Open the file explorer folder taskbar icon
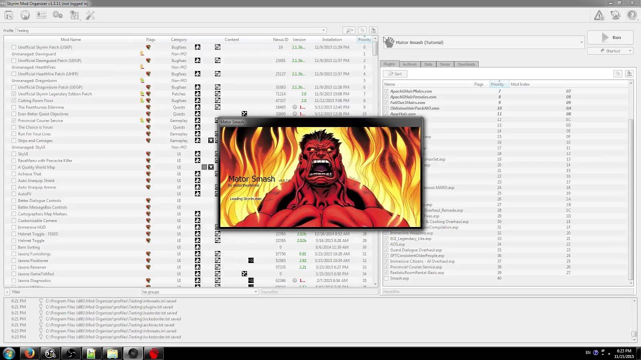Viewport: 641px width, 360px height. click(112, 353)
